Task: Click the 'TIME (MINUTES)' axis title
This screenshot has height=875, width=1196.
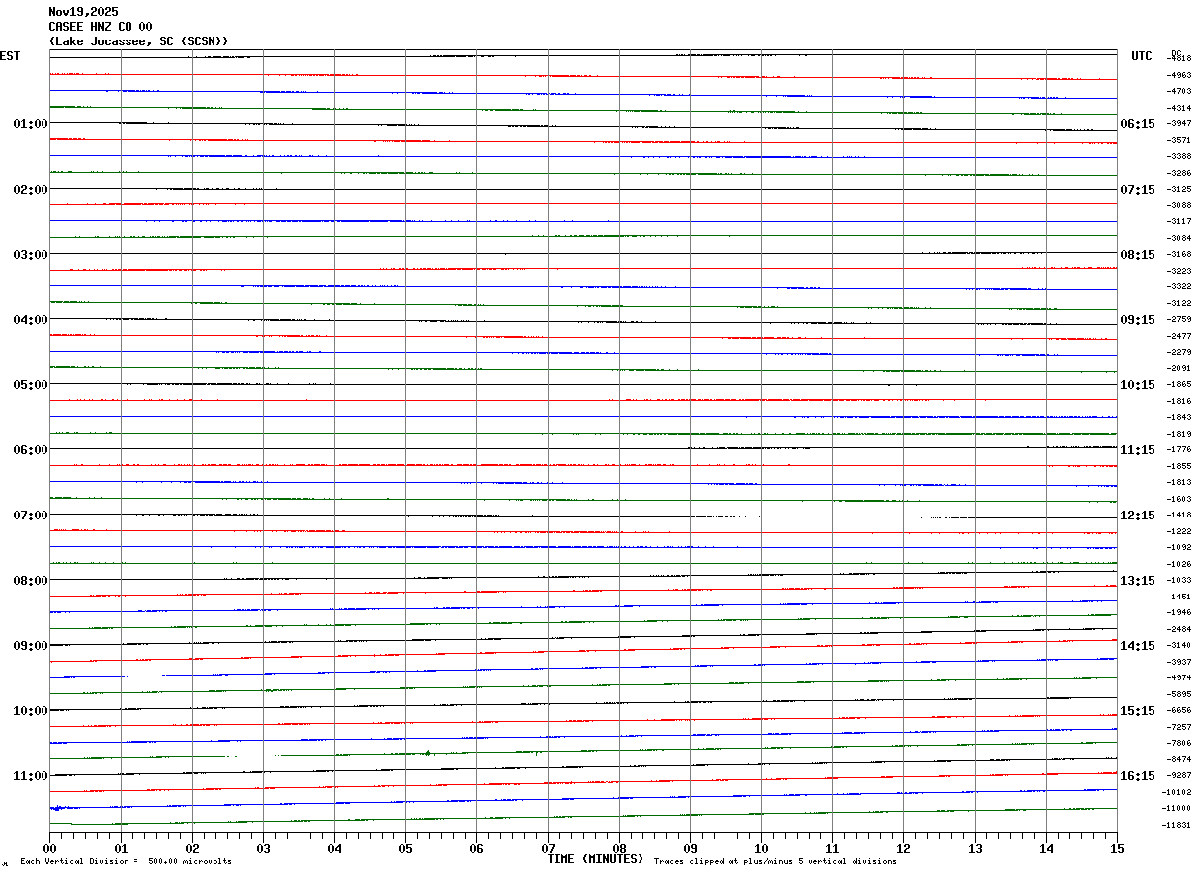Action: coord(595,859)
